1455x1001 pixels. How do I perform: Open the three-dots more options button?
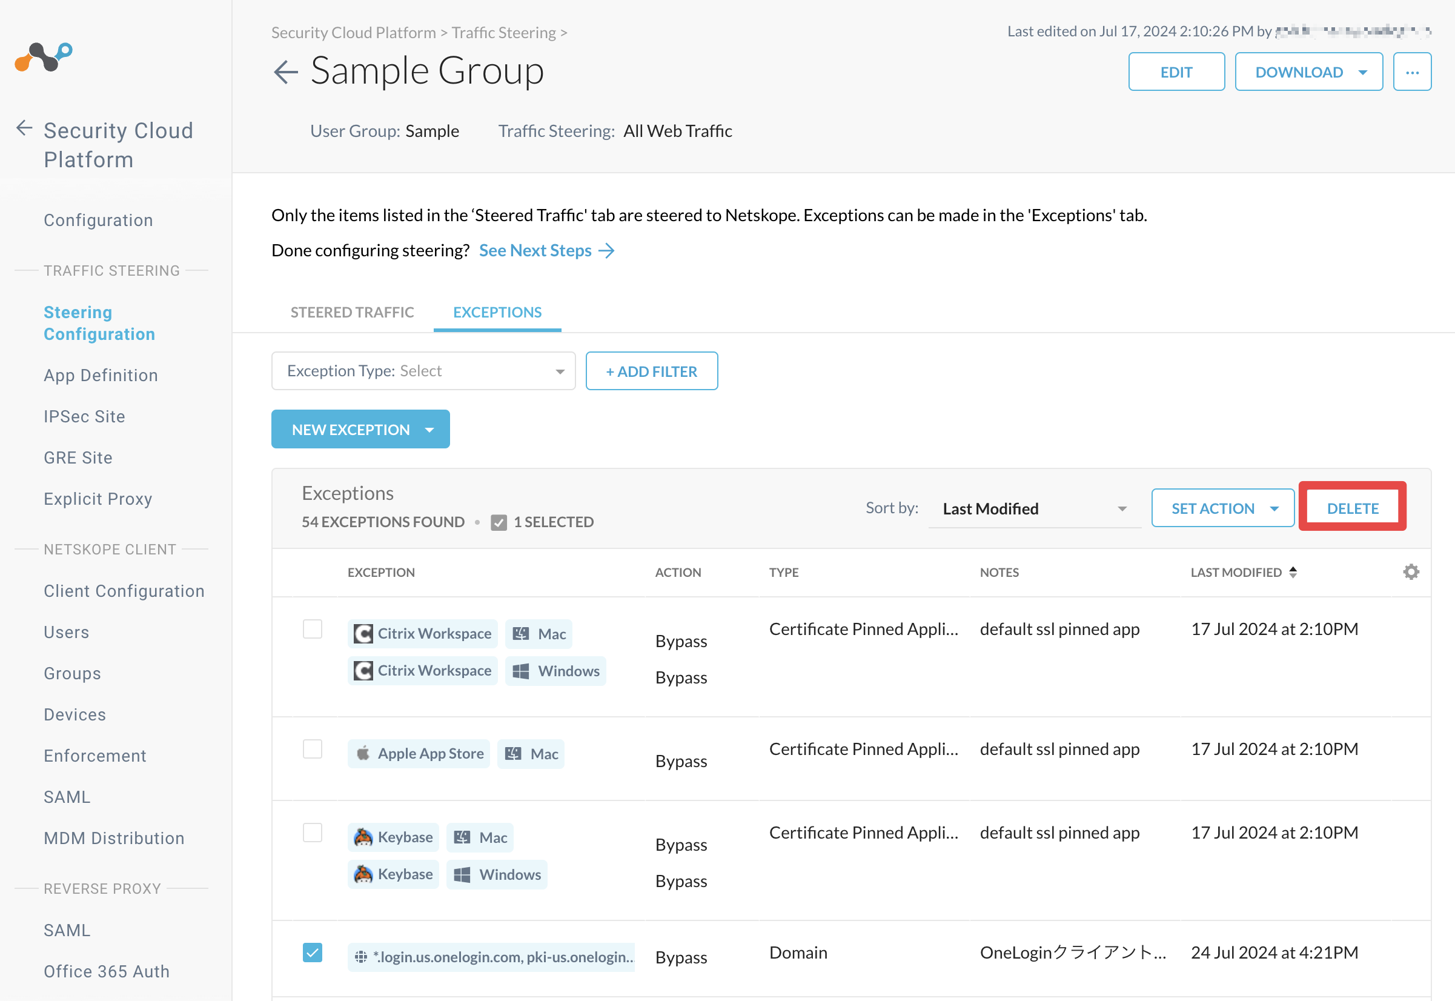[1412, 72]
